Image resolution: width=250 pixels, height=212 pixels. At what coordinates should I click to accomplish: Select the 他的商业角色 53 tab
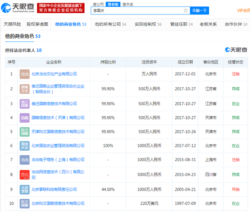click(x=70, y=24)
